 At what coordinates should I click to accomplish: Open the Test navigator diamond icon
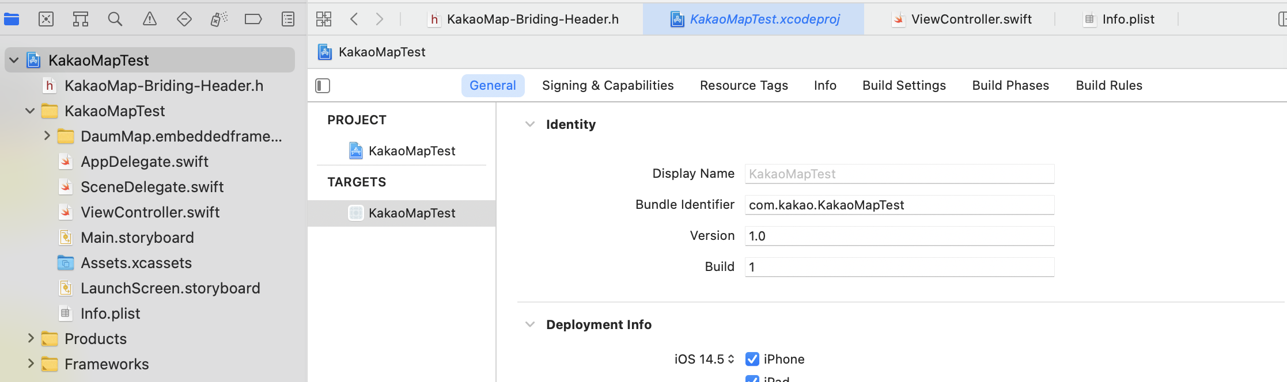click(x=184, y=20)
